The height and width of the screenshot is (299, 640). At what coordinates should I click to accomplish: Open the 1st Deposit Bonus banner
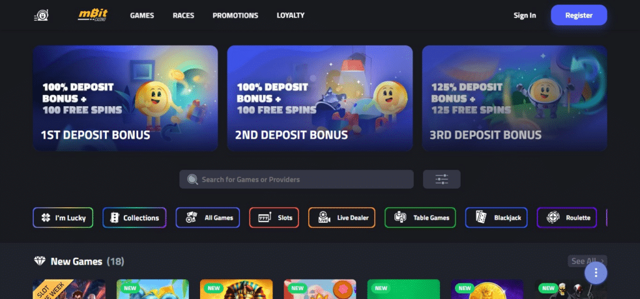tap(125, 98)
